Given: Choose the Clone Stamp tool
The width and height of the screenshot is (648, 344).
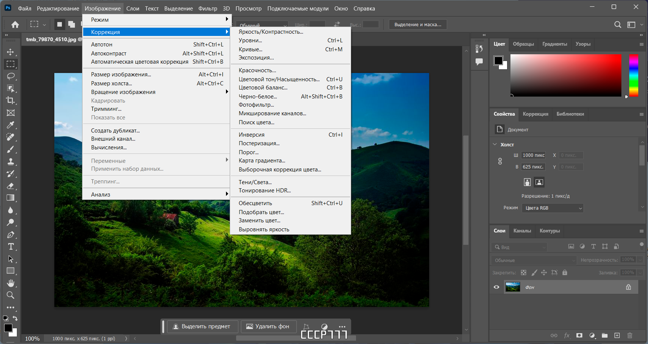Looking at the screenshot, I should [x=10, y=162].
